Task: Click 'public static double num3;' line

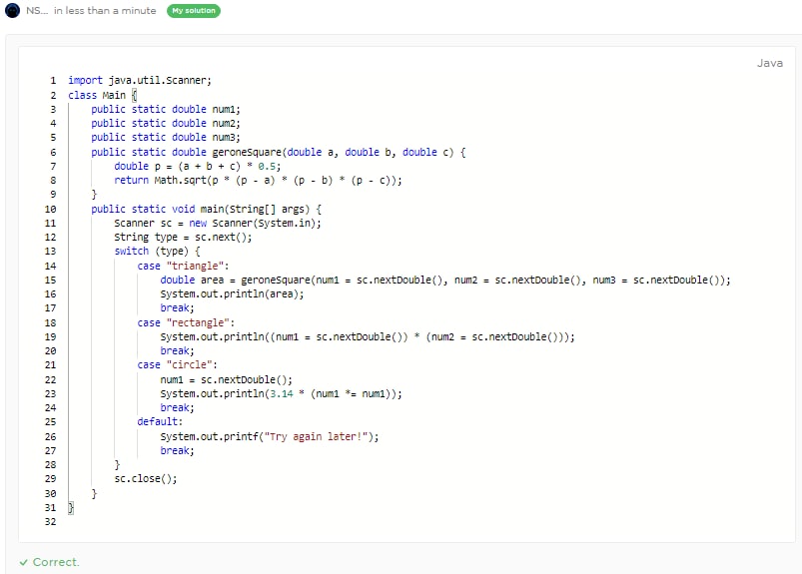Action: coord(166,138)
